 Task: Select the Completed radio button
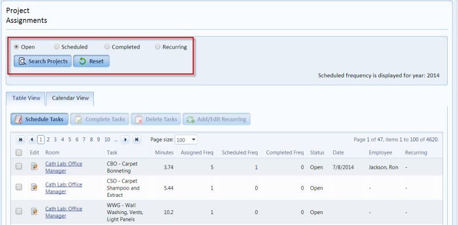click(x=107, y=47)
